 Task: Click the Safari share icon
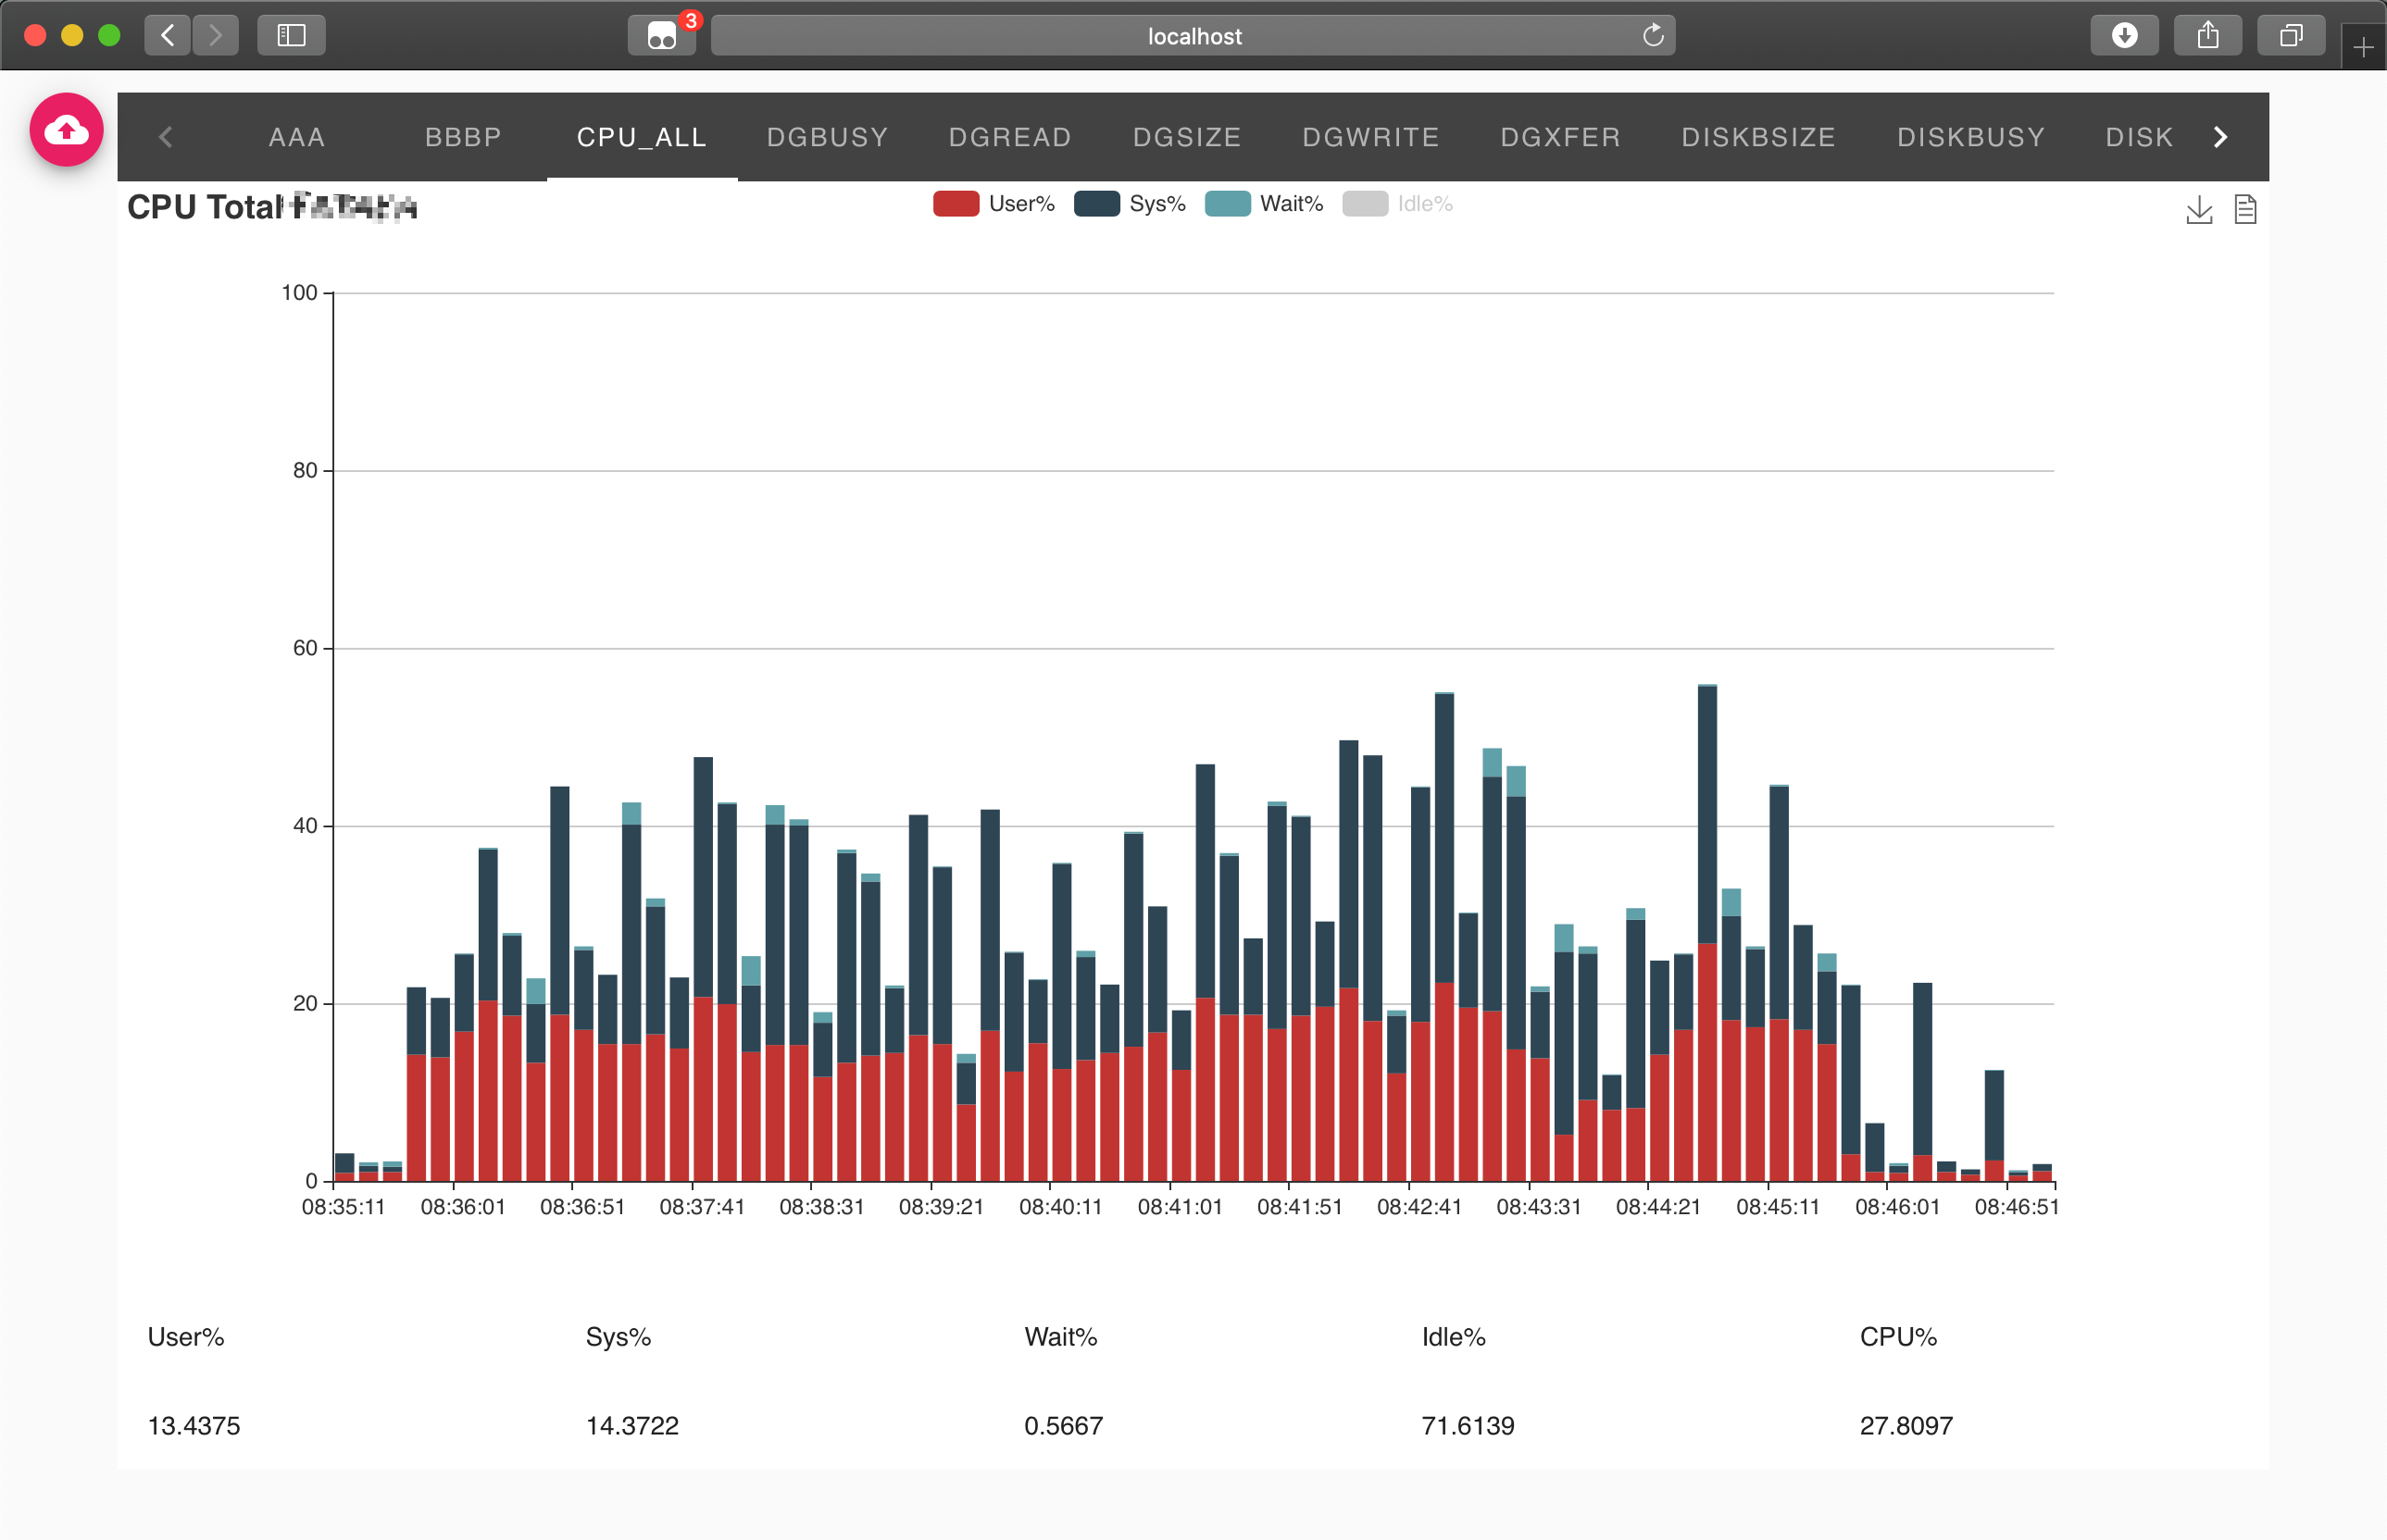pyautogui.click(x=2208, y=36)
